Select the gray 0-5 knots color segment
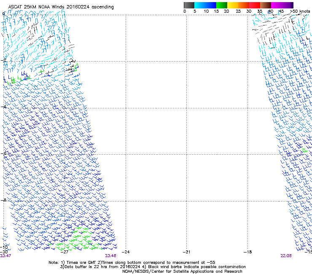The height and width of the screenshot is (274, 312). click(189, 5)
